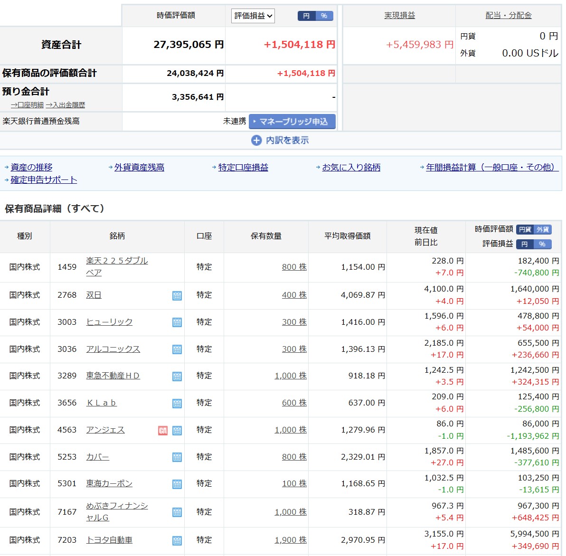Click the calendar icon beside ヒューリック
Screen dimensions: 566x556
click(177, 322)
